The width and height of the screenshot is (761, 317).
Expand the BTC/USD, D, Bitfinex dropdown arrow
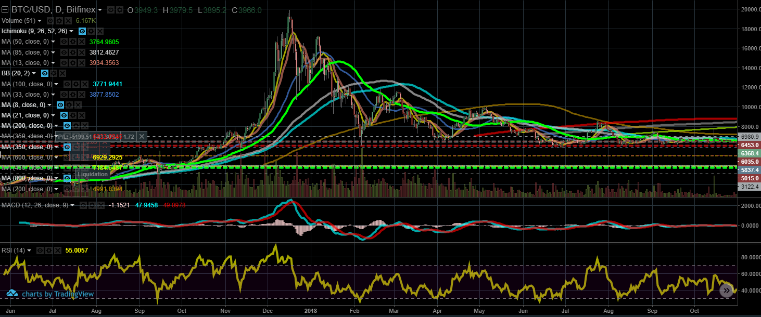coord(100,10)
